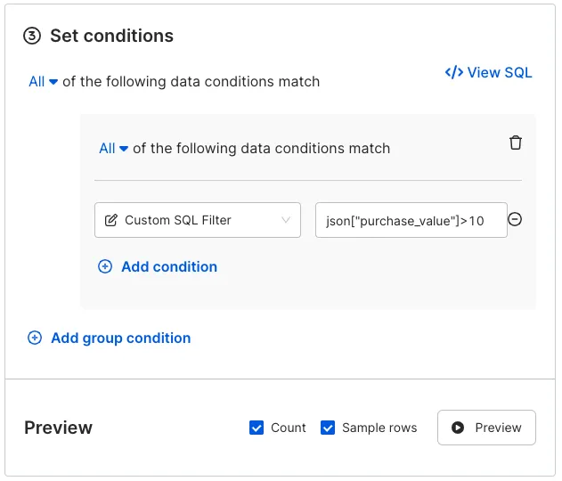Open the nested group All dropdown

(114, 149)
